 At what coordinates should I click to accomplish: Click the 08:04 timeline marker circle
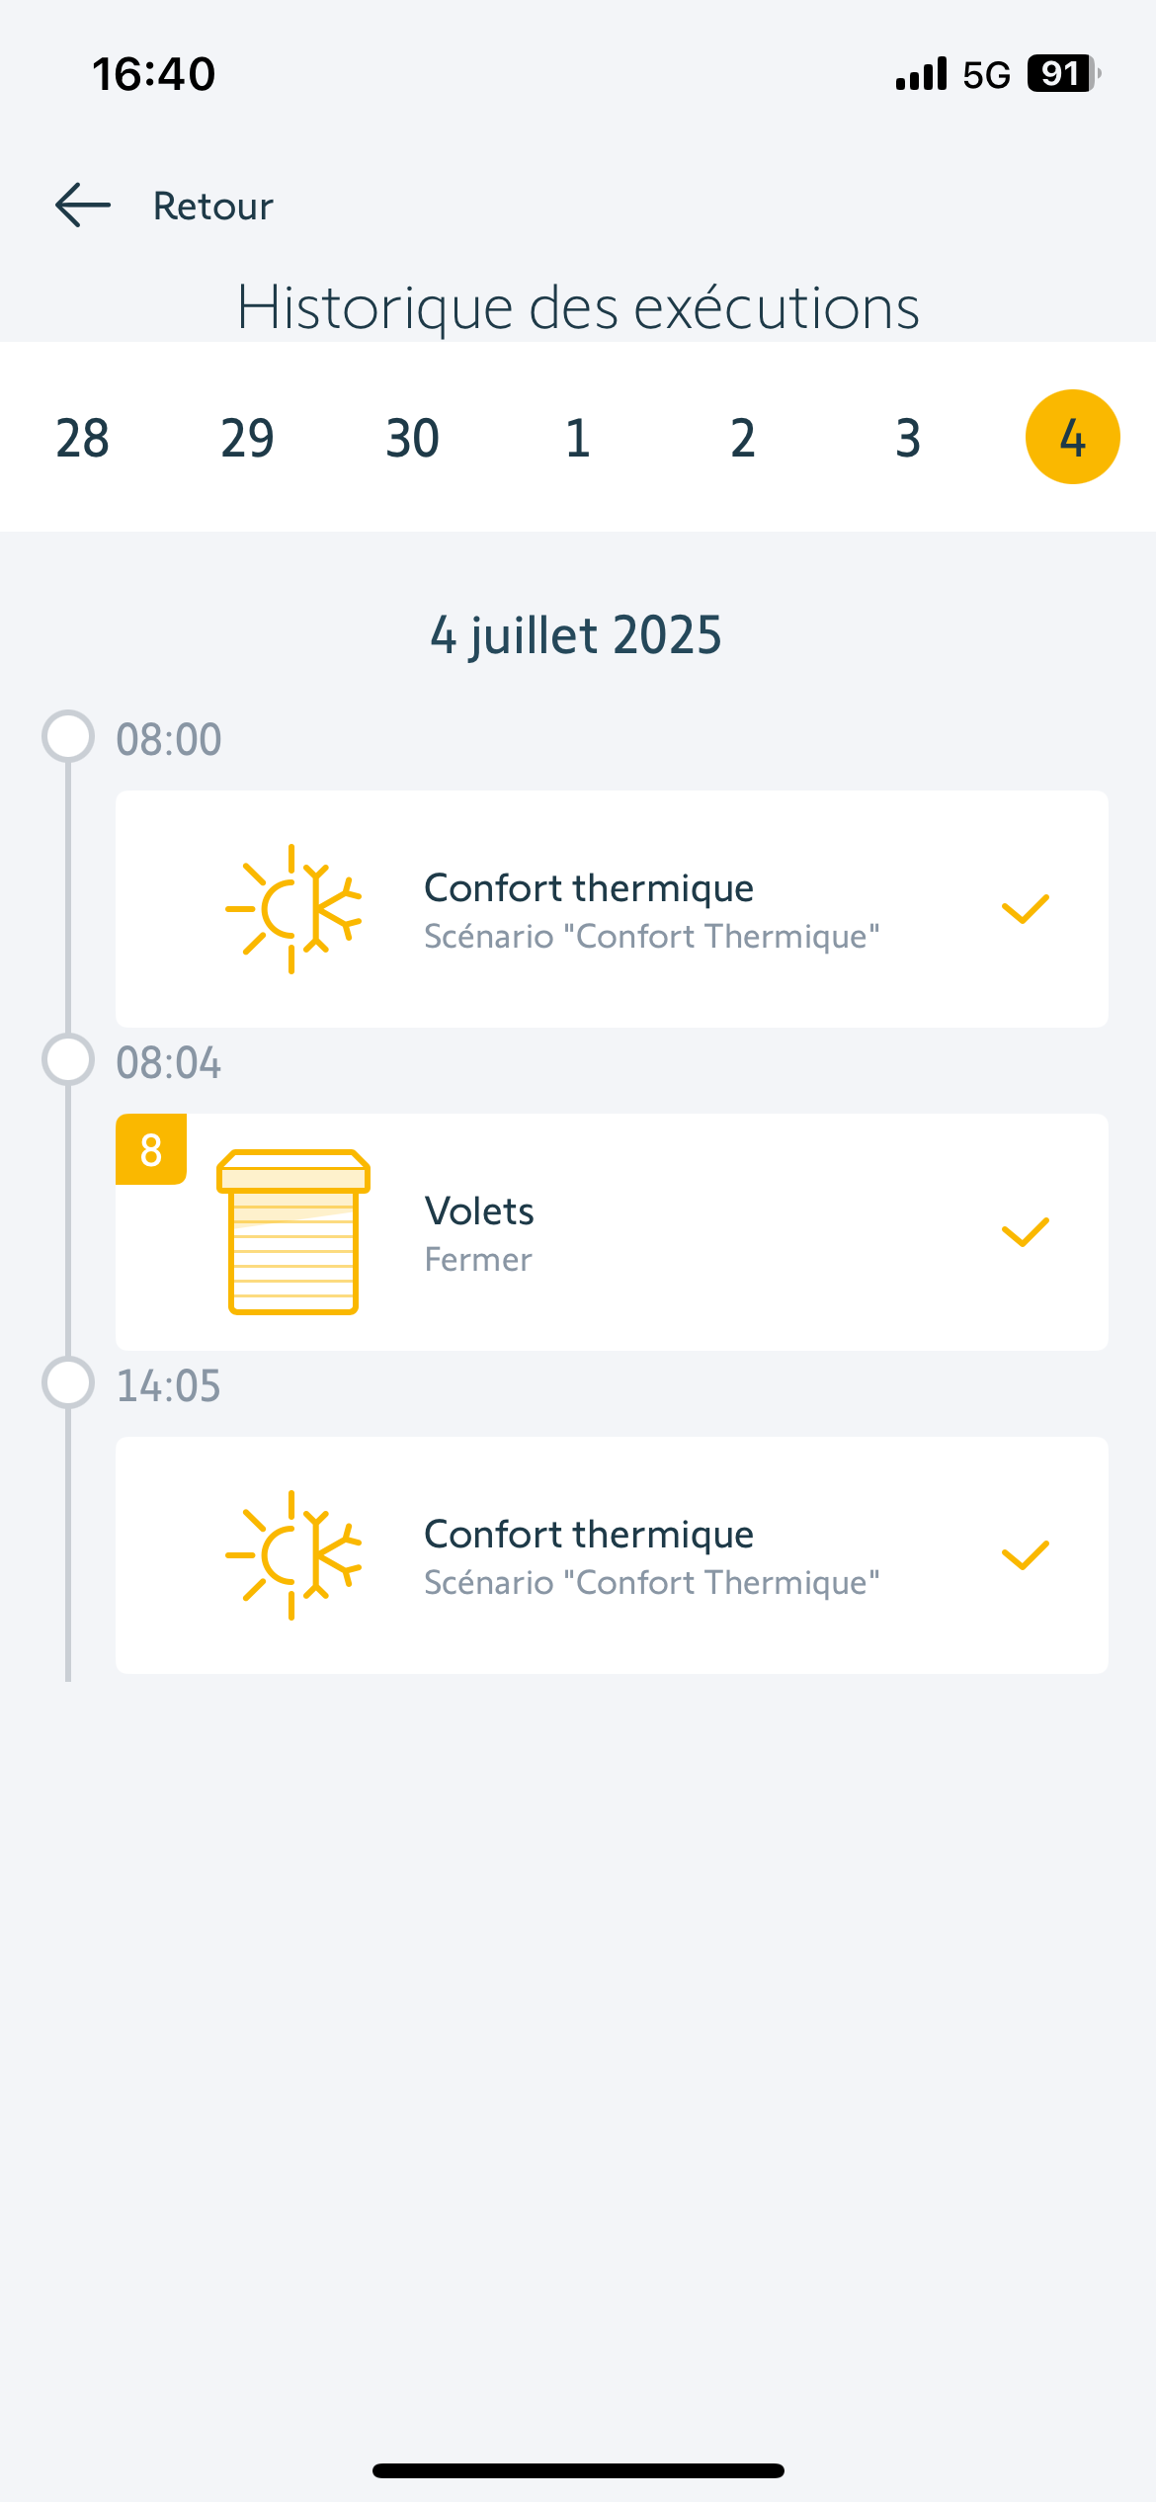click(x=68, y=1059)
